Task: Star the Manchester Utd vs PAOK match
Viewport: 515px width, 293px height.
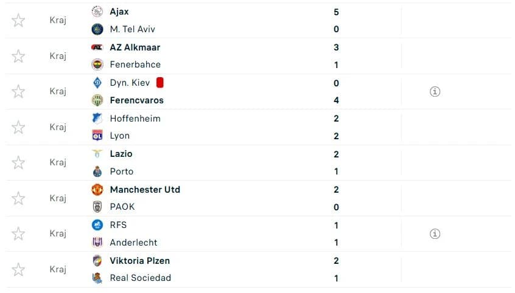Action: click(x=18, y=199)
